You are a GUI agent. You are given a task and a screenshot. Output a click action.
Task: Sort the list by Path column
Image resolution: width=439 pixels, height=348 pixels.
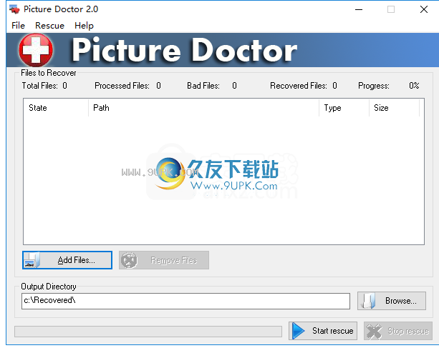tap(203, 108)
